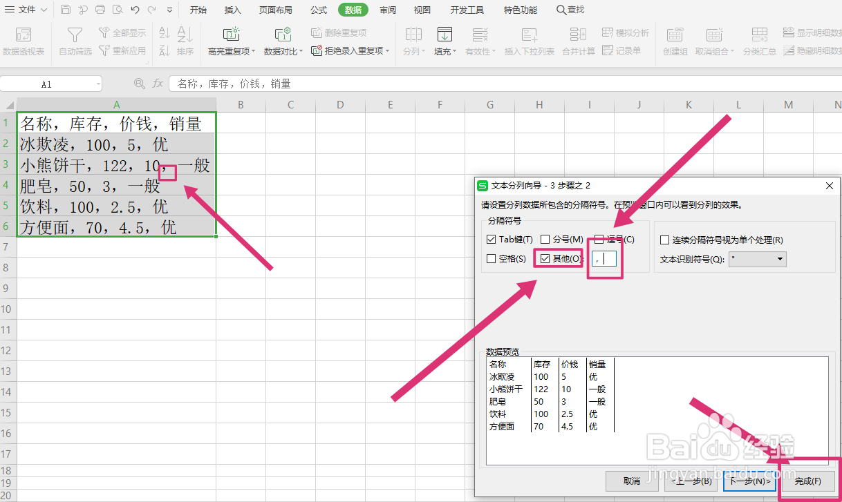Open the 公式 ribbon tab
This screenshot has height=502, width=842.
pyautogui.click(x=318, y=9)
